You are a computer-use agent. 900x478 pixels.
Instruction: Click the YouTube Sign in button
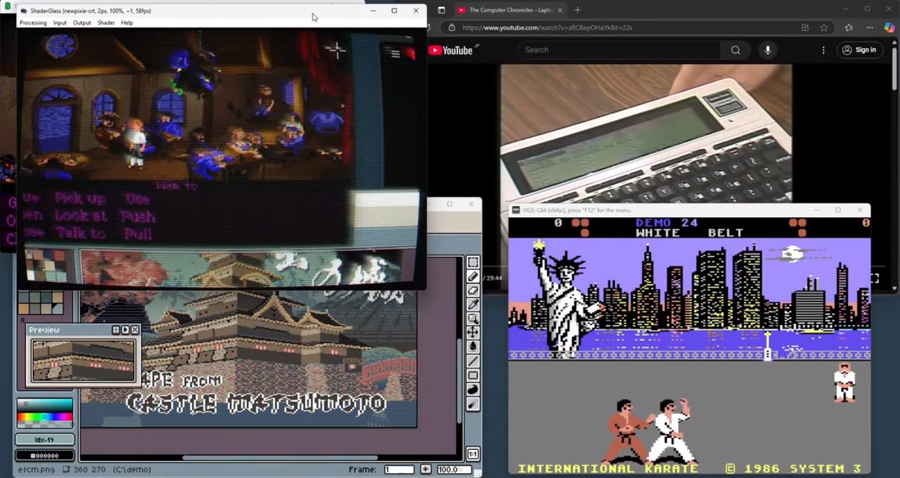pos(859,50)
